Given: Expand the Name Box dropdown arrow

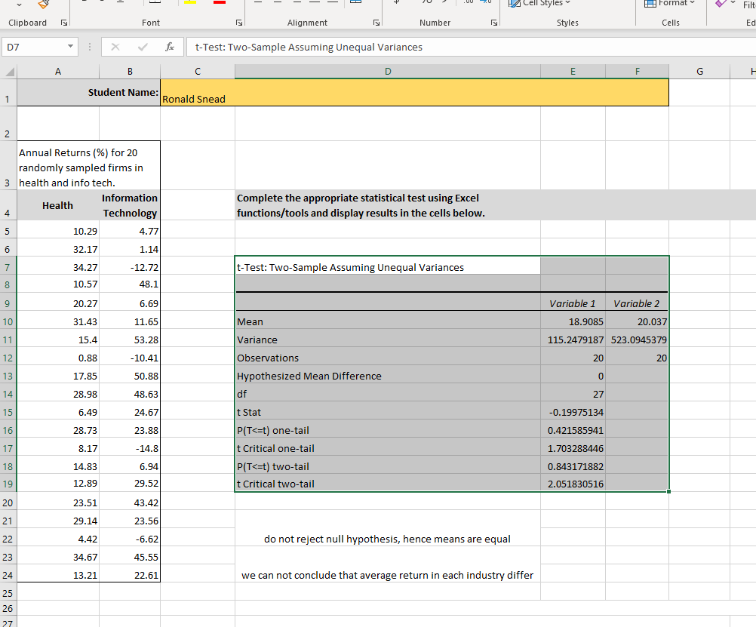Looking at the screenshot, I should point(70,47).
